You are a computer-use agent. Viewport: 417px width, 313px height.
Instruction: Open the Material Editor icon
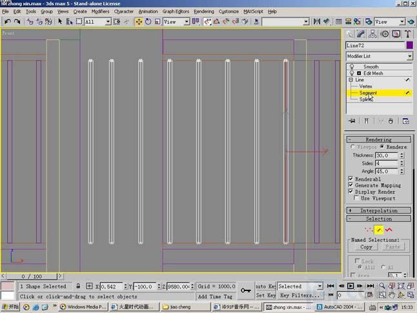pyautogui.click(x=357, y=21)
